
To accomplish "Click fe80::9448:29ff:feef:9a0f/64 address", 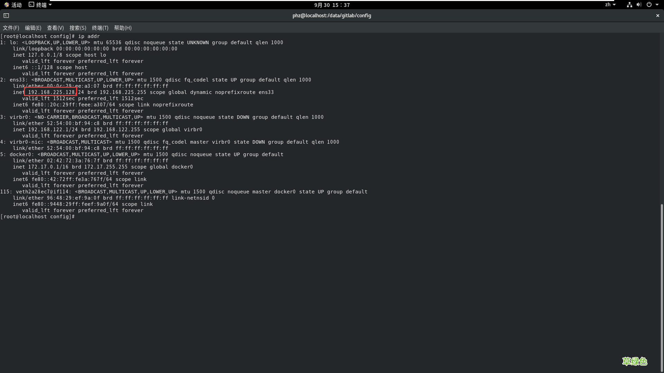I will tap(75, 204).
